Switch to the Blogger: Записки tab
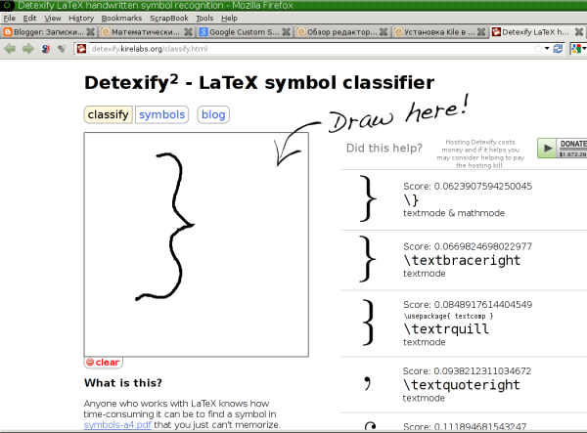Viewport: 587px width, 433px height. (x=49, y=32)
